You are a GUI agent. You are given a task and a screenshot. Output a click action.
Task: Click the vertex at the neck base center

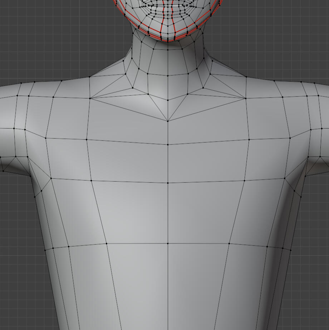pos(168,76)
